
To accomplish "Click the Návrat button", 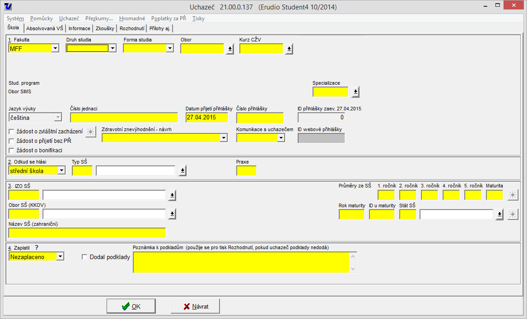I will coord(195,306).
